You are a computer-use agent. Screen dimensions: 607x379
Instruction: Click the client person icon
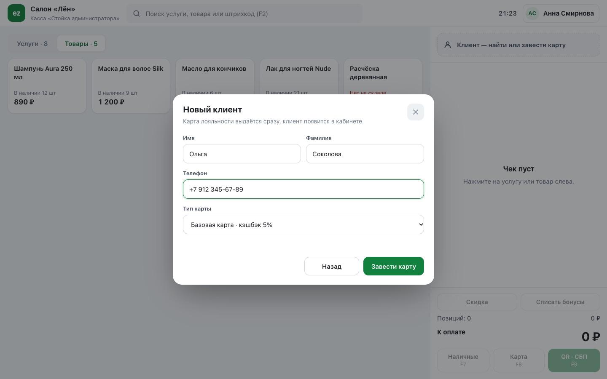[x=448, y=45]
